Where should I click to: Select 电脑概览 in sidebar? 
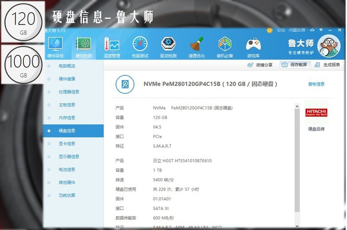[x=73, y=66]
